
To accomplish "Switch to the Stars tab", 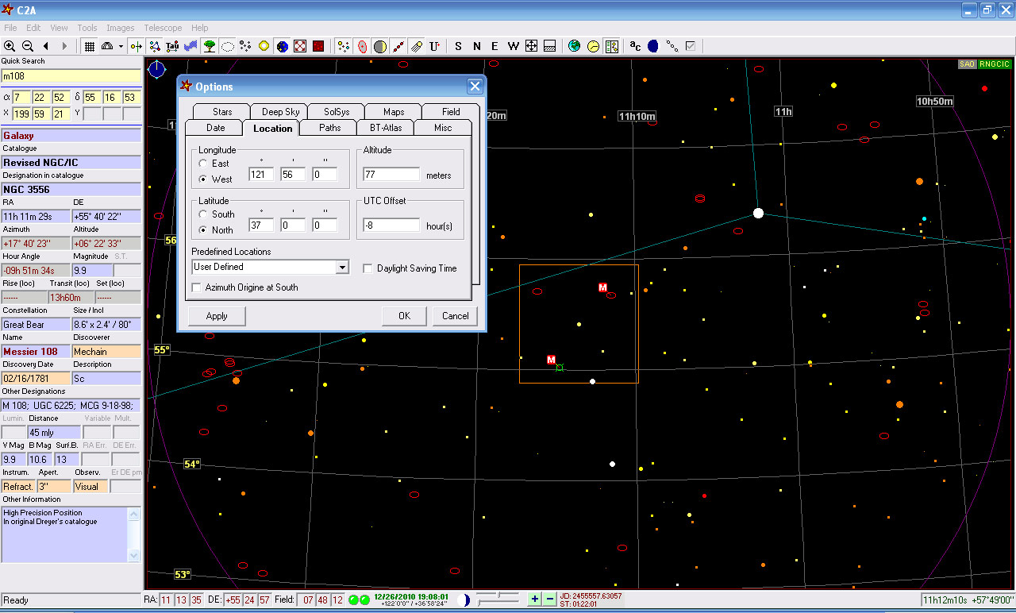I will (222, 112).
